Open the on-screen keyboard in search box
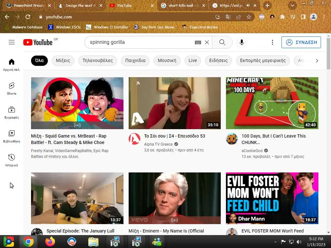Screen dimensions: 331x248 (x=198, y=42)
